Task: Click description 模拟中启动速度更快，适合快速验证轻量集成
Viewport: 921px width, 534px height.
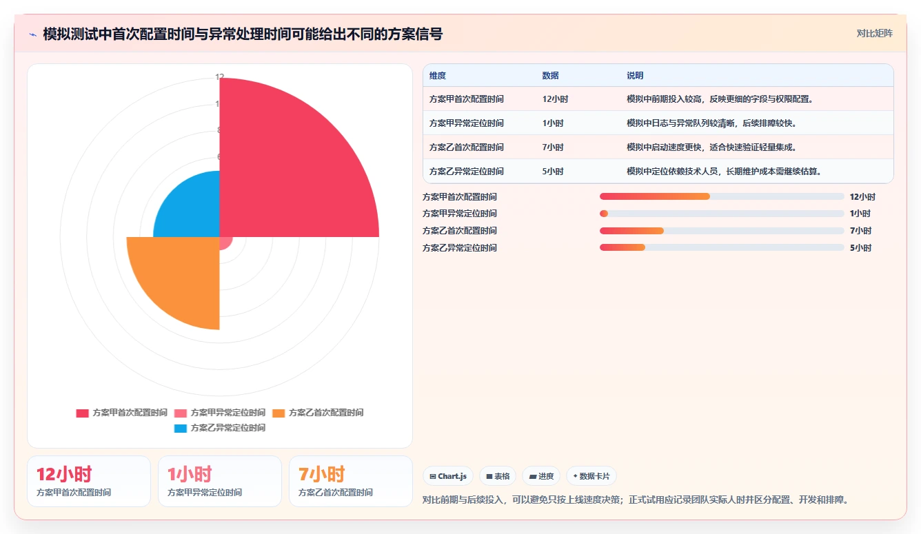Action: click(x=712, y=147)
